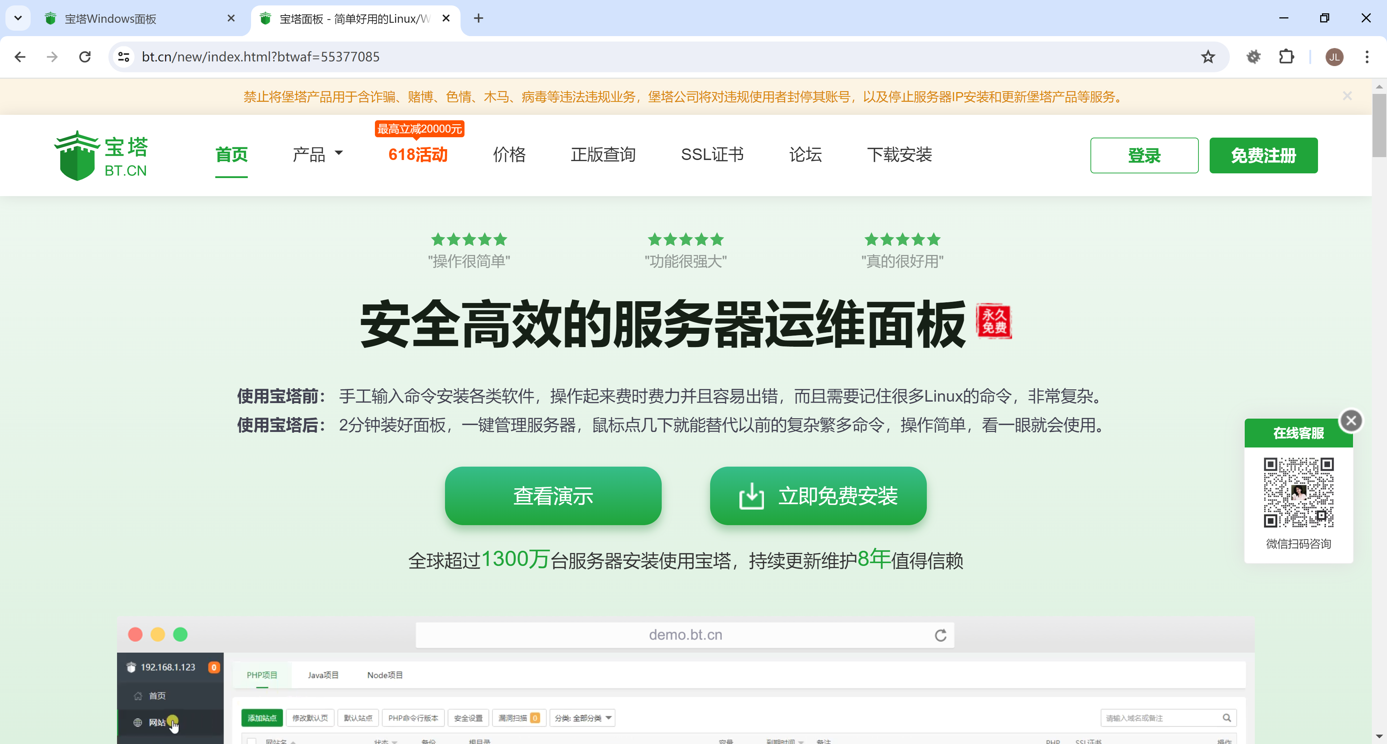Click the 192.168.1.123 server label

[168, 667]
